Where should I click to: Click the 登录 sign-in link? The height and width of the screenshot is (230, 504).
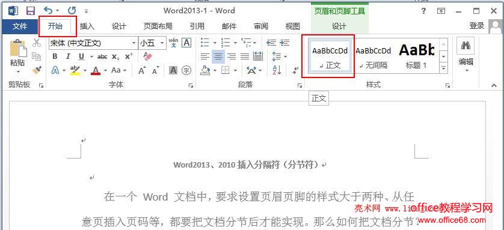pyautogui.click(x=477, y=26)
